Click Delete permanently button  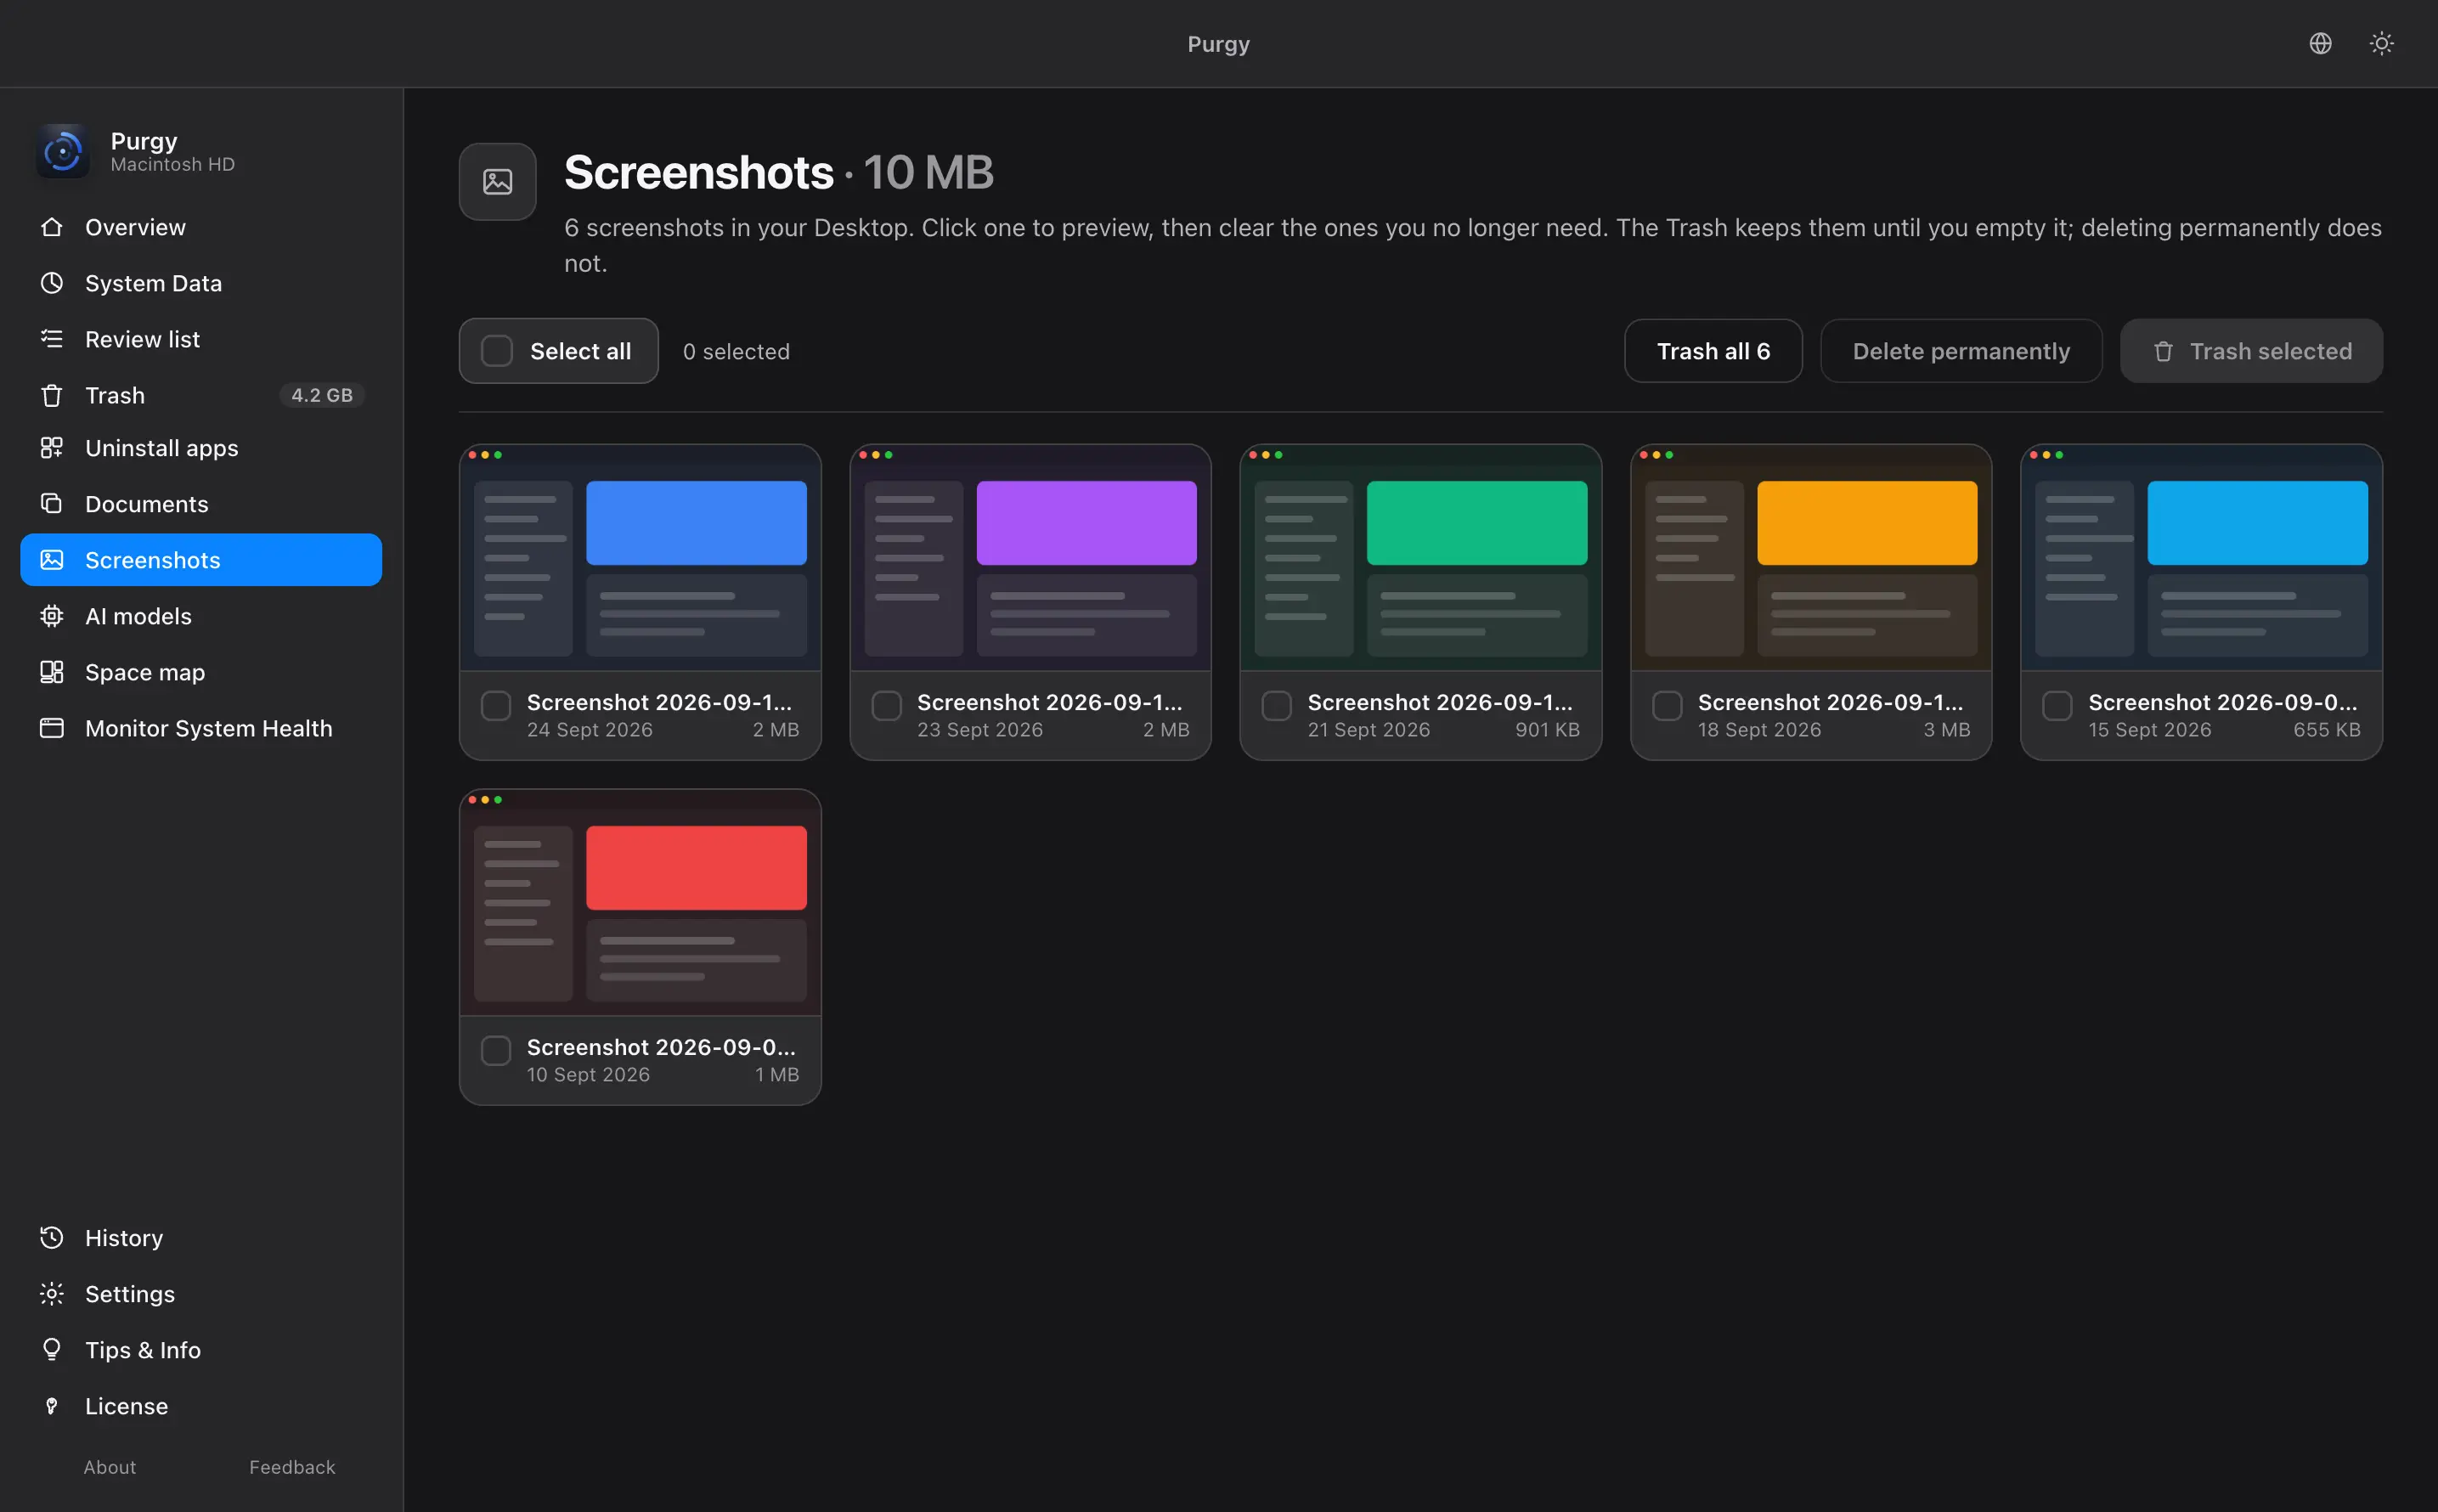[1960, 351]
